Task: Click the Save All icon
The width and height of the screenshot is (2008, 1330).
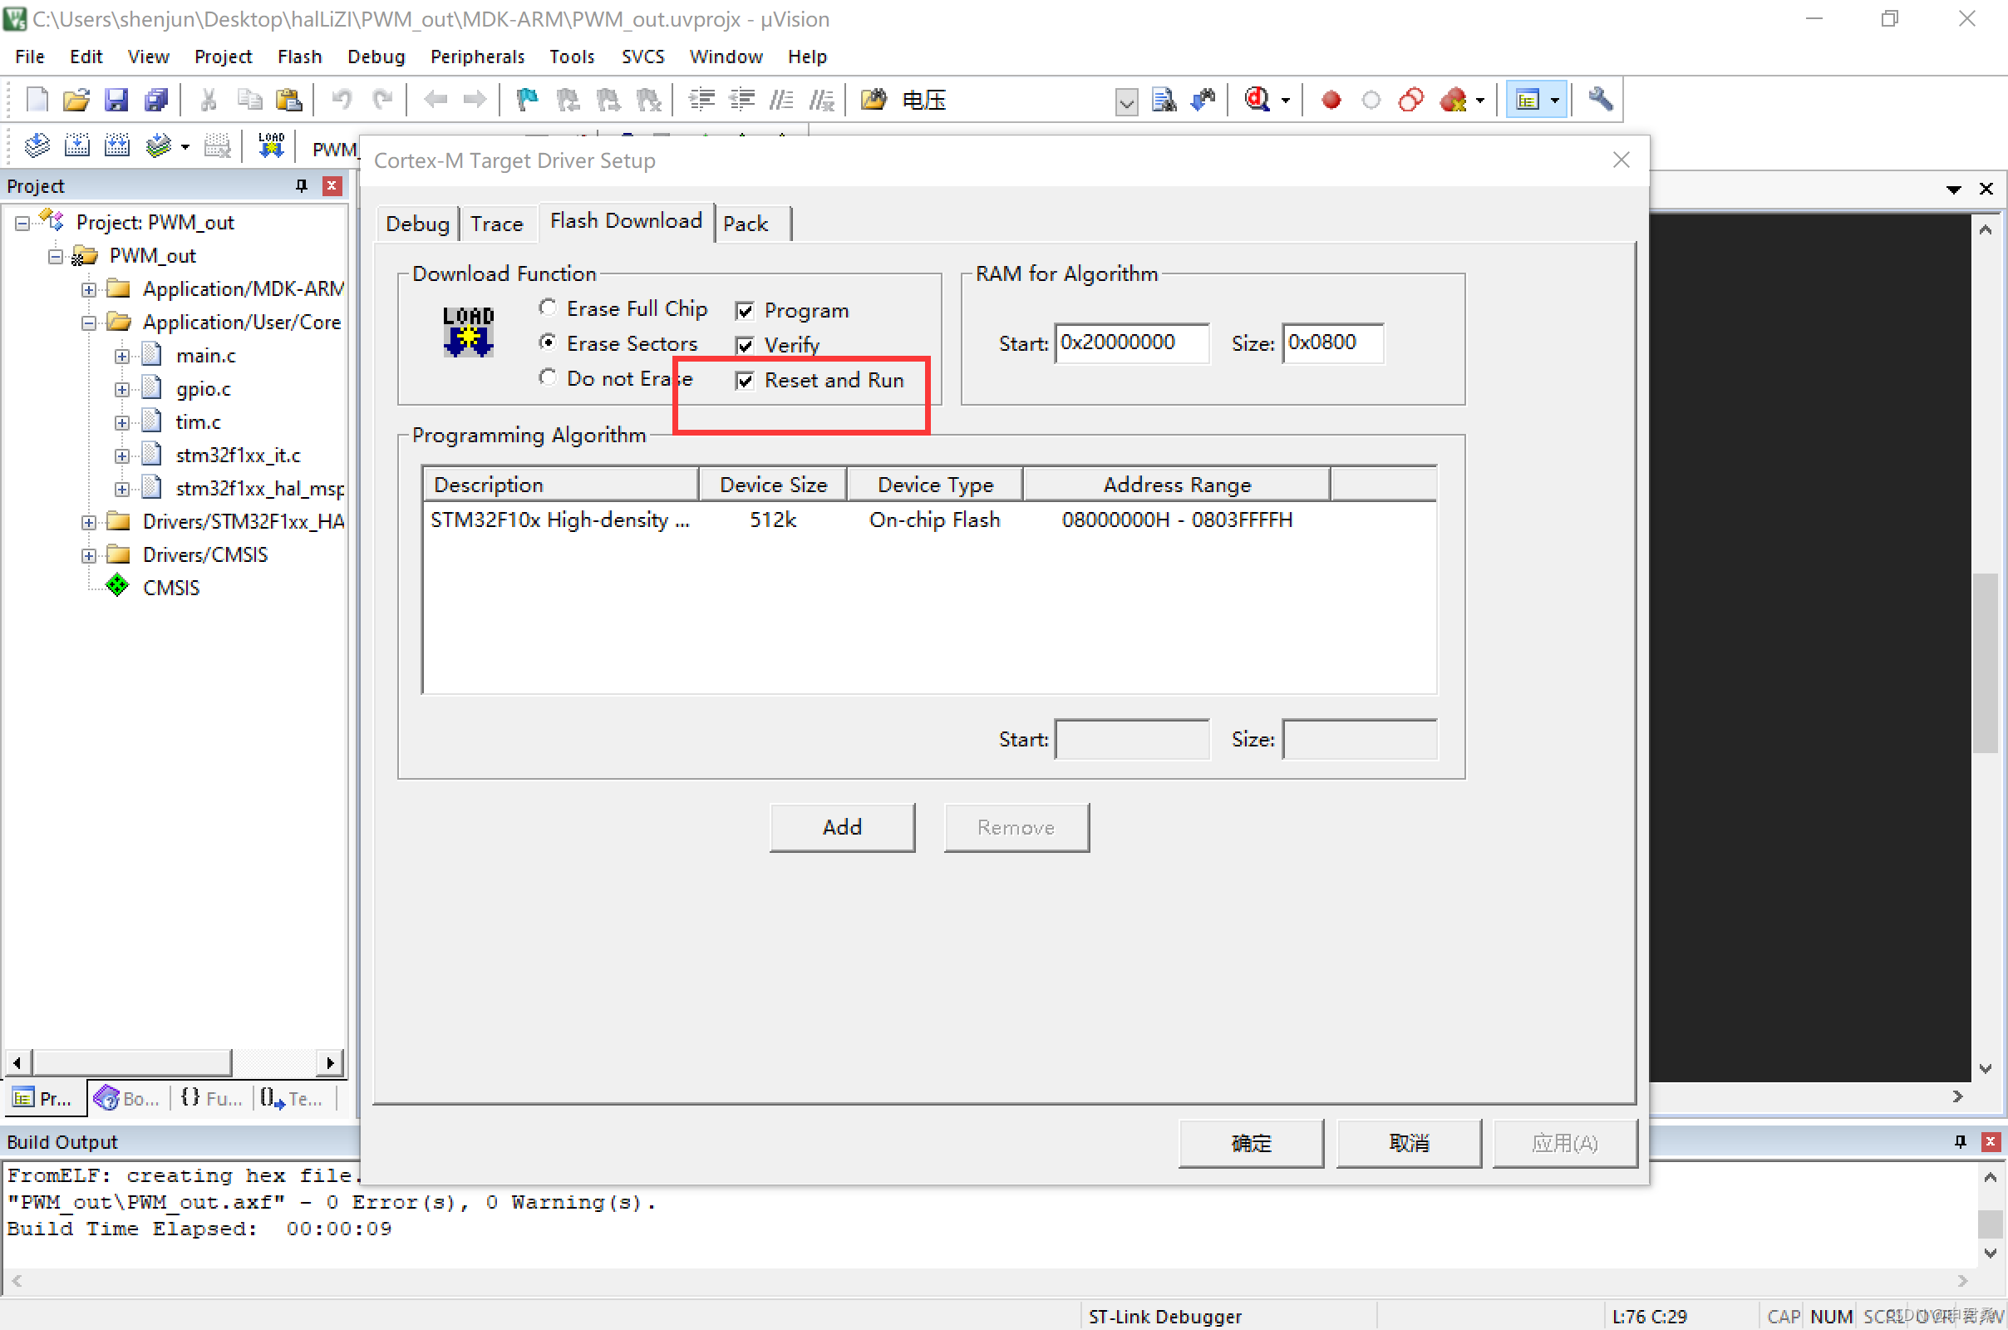Action: tap(156, 100)
